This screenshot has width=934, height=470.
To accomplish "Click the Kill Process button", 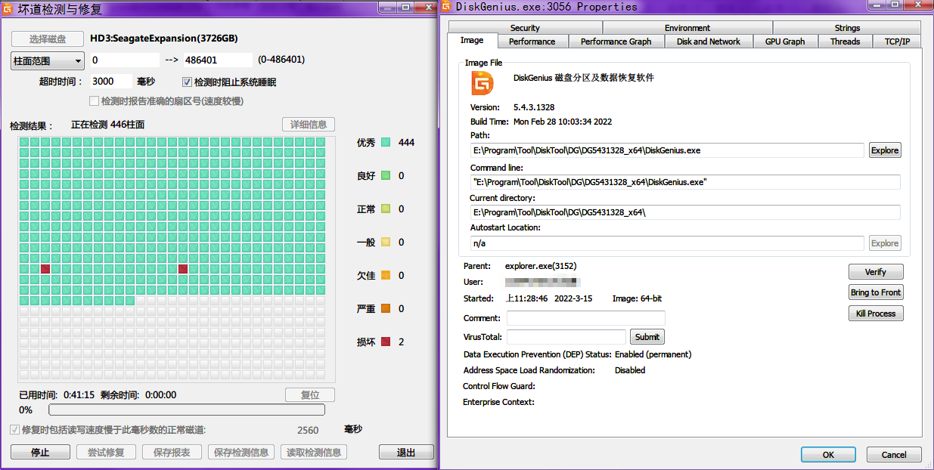I will click(876, 314).
